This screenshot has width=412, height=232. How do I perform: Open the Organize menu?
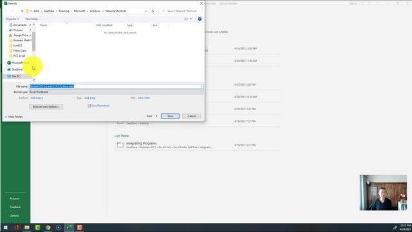(x=12, y=19)
